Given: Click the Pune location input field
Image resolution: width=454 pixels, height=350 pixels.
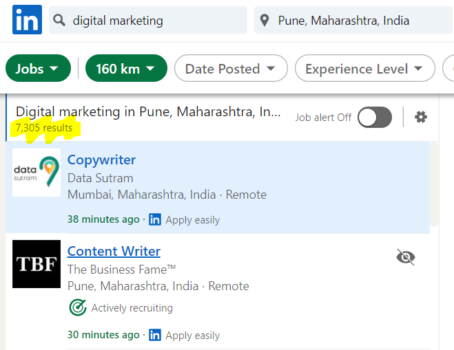Looking at the screenshot, I should point(353,20).
